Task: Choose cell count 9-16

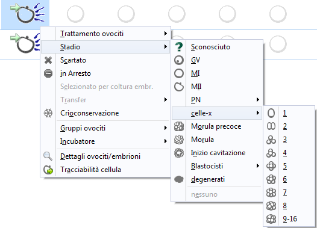Action: [290, 219]
